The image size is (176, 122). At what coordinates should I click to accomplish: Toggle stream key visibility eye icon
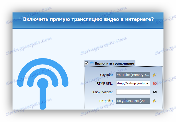(155, 92)
